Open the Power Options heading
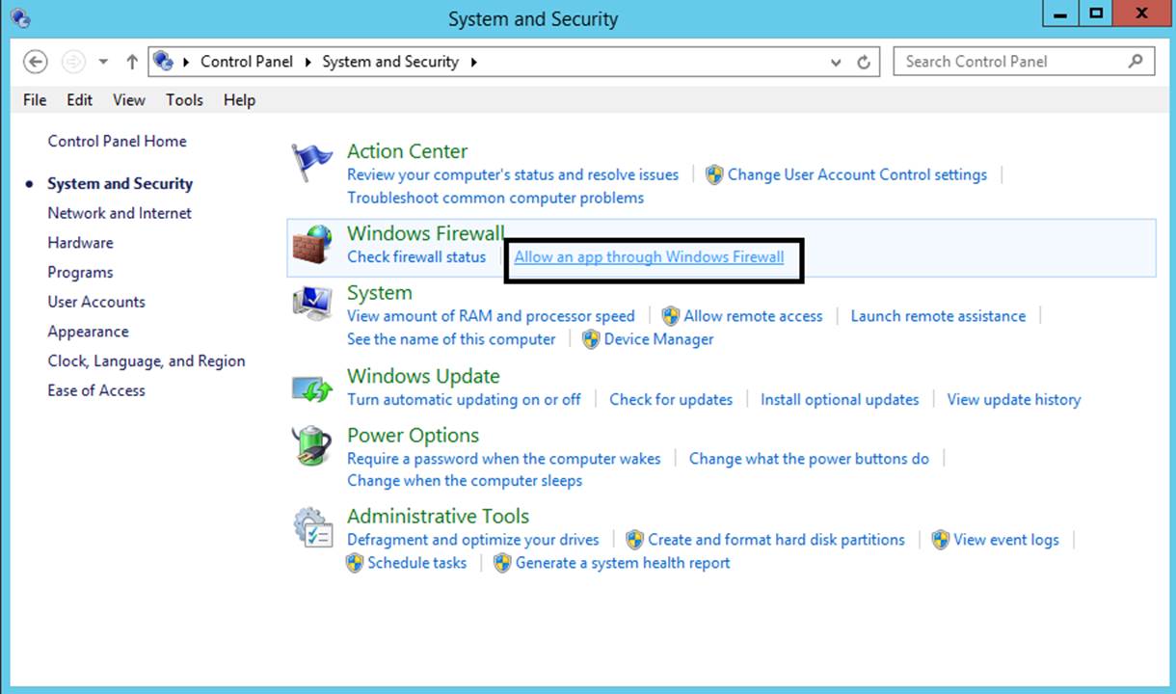Screen dimensions: 1176x694 [413, 436]
